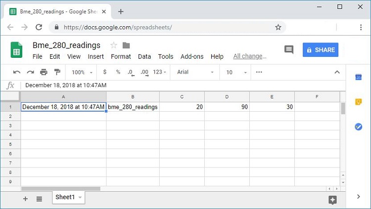Click the redo arrow icon
The image size is (371, 209).
[30, 72]
